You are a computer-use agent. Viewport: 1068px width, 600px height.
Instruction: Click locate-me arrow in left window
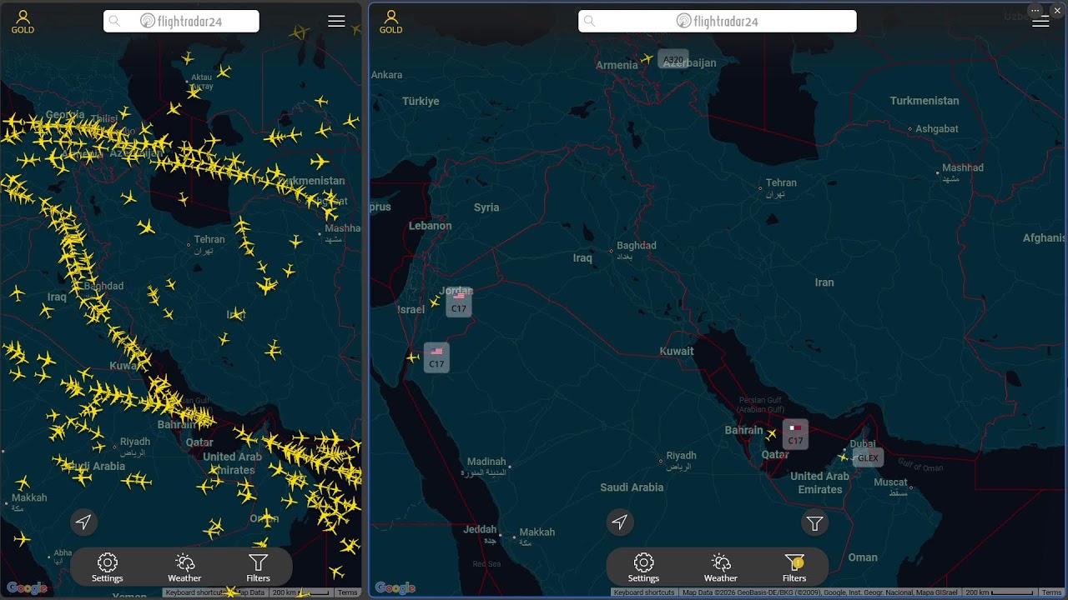[83, 522]
